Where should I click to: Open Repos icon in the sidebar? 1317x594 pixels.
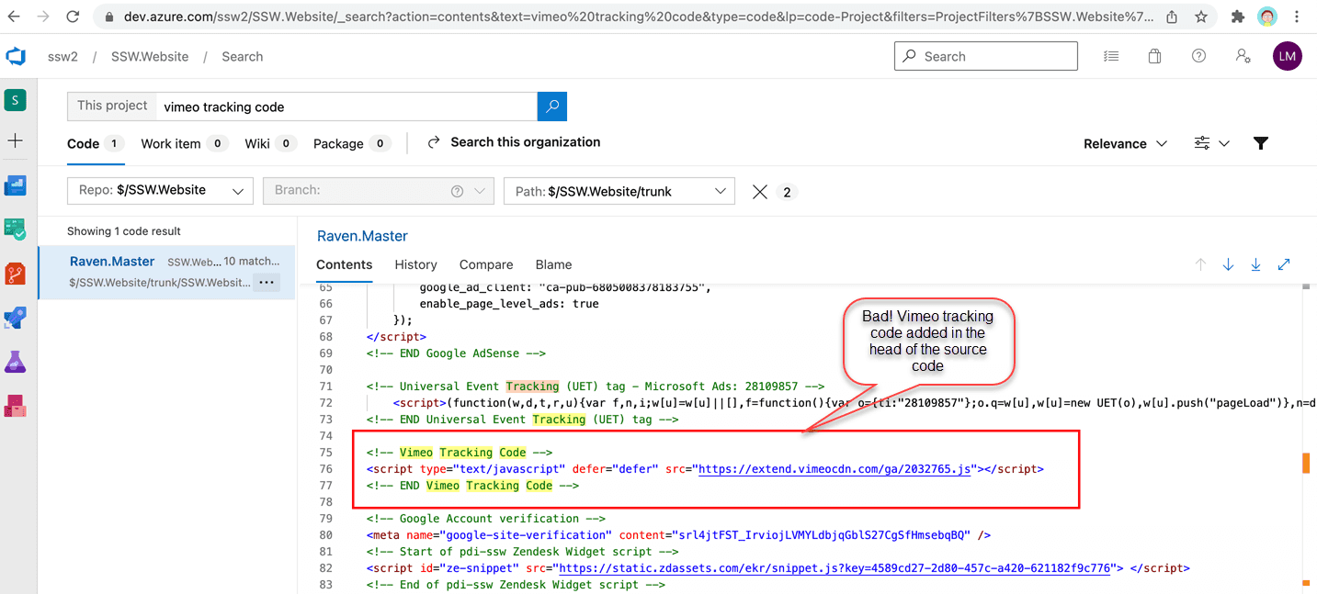pyautogui.click(x=16, y=274)
